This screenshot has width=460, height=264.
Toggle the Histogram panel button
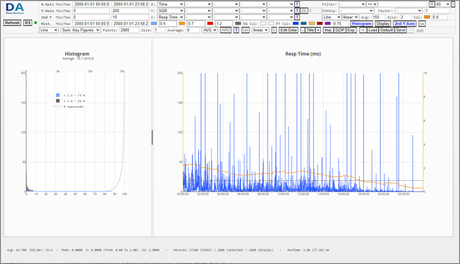362,23
